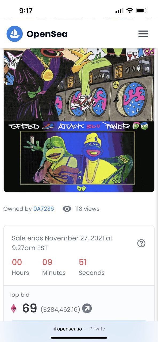The width and height of the screenshot is (158, 342).
Task: Tap the lock icon in address bar
Action: tap(55, 329)
